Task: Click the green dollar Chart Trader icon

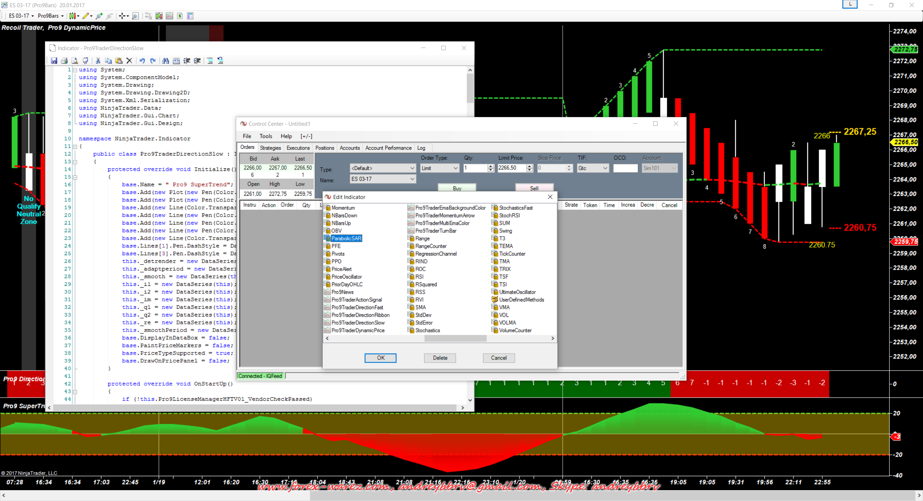Action: tap(180, 16)
